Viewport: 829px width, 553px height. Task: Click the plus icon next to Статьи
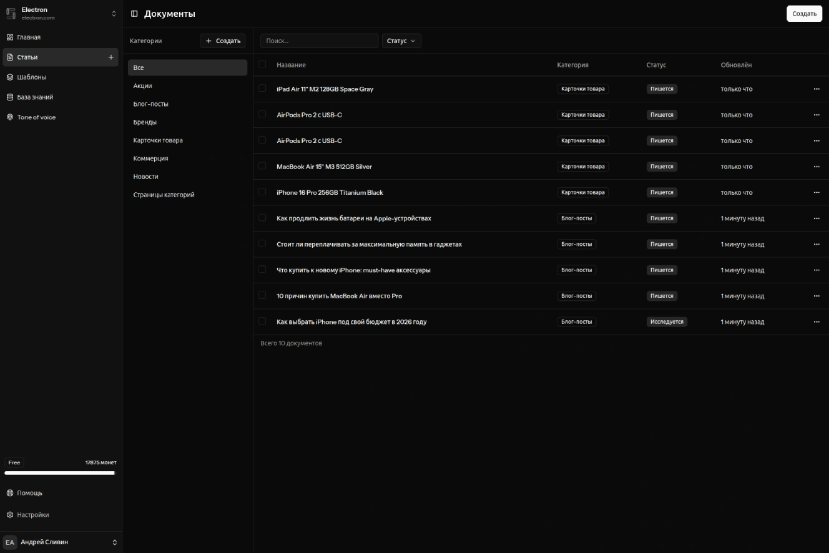(111, 57)
